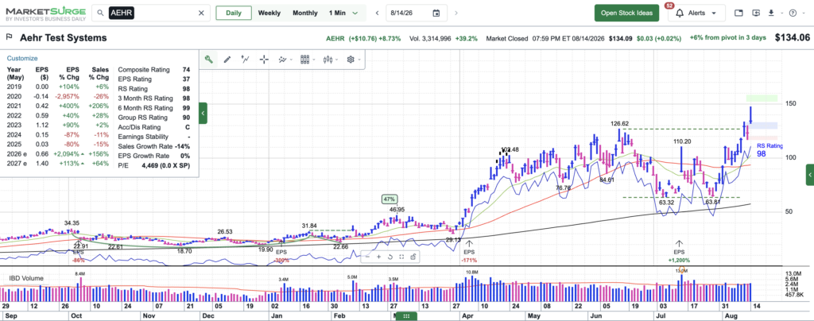Click the $134.06 current price

(792, 37)
